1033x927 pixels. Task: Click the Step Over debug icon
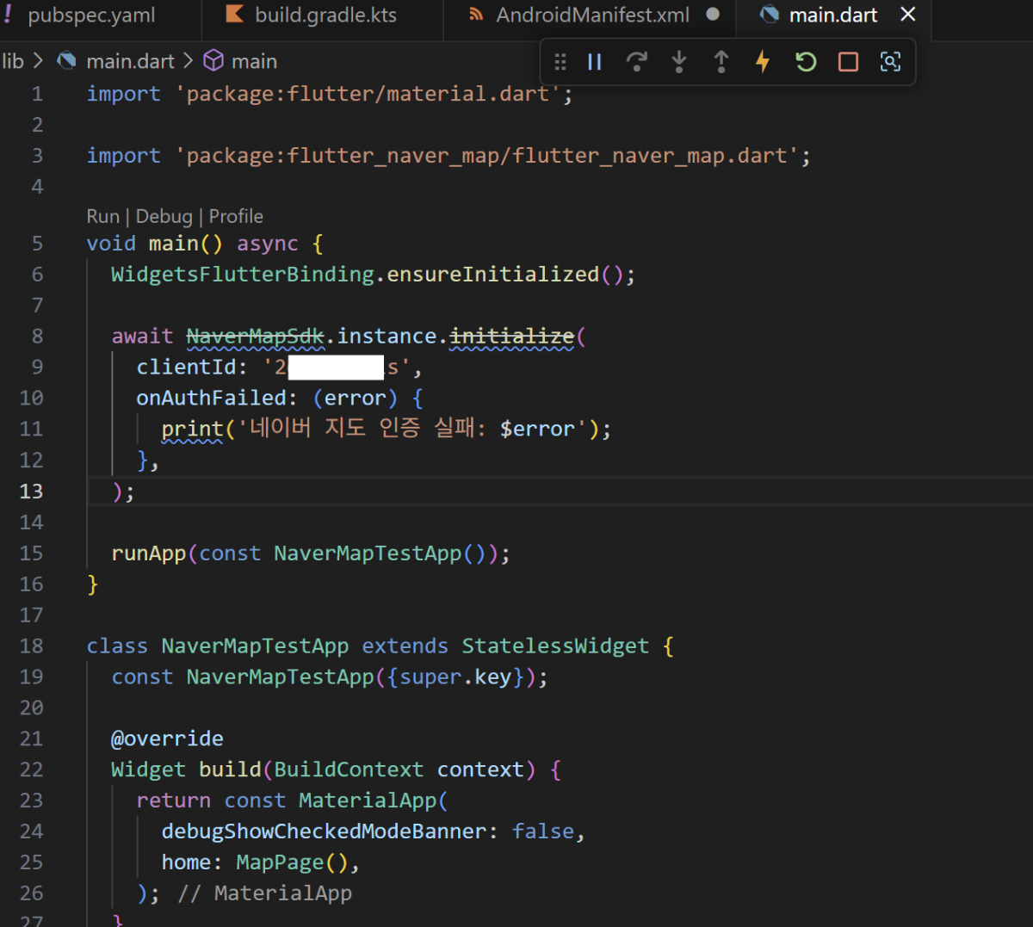(637, 62)
